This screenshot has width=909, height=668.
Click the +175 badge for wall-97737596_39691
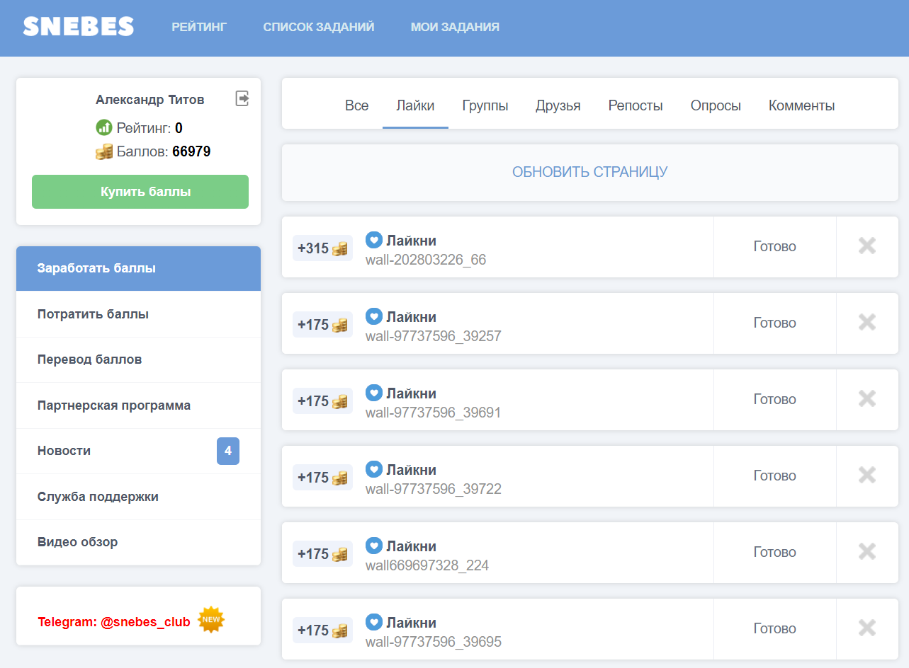pos(322,401)
